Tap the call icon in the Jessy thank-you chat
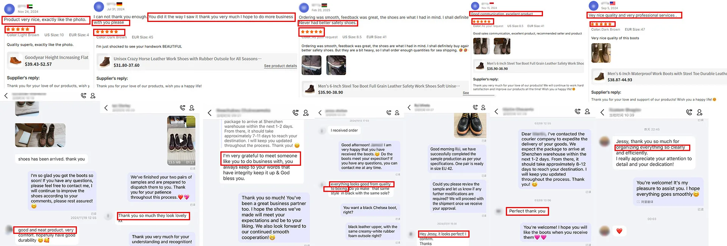The image size is (727, 246). tap(689, 112)
